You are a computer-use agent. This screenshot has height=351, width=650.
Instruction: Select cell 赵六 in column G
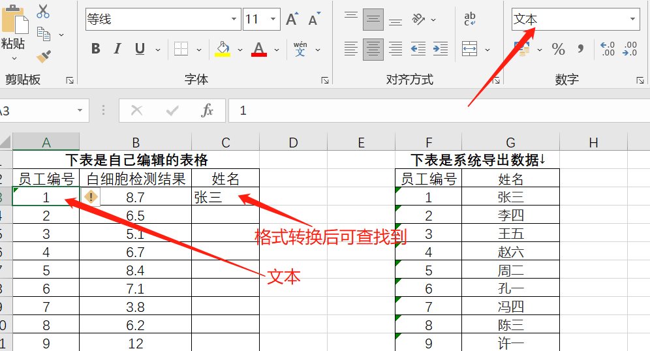tap(511, 251)
